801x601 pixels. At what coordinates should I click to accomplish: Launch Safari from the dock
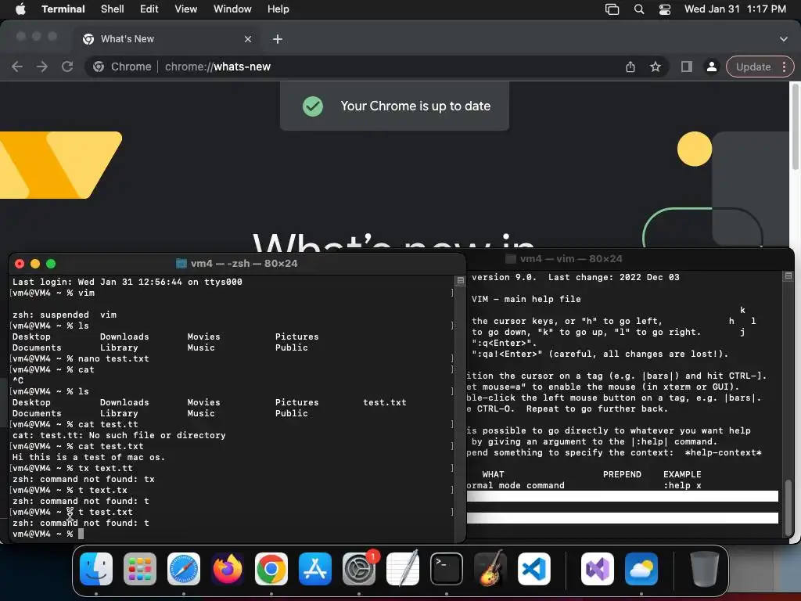pos(184,569)
